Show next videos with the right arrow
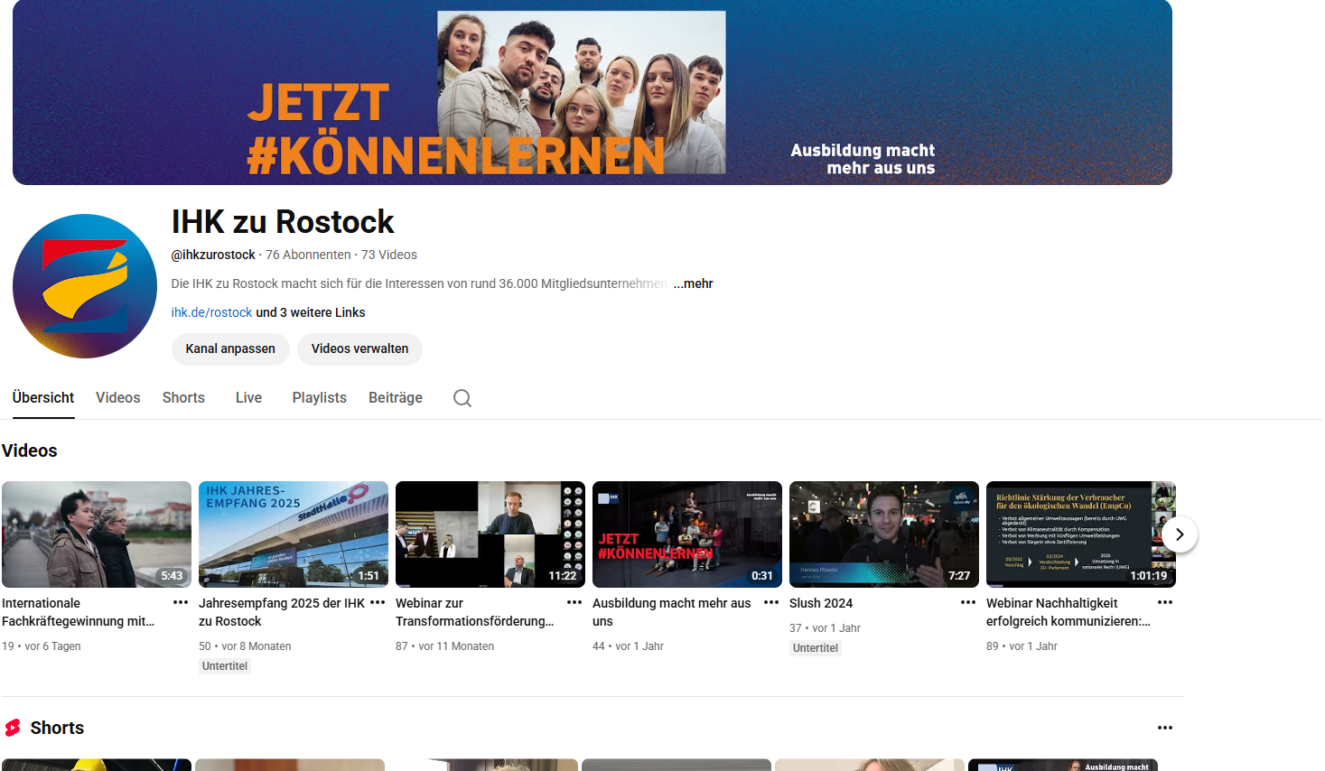Screen dimensions: 1325x771 tap(1180, 534)
